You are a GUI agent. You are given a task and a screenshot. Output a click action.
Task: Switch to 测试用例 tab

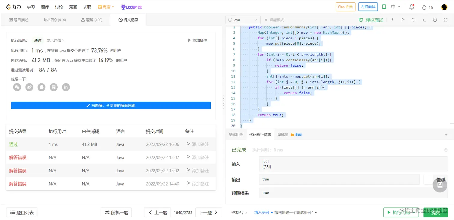[x=236, y=135]
